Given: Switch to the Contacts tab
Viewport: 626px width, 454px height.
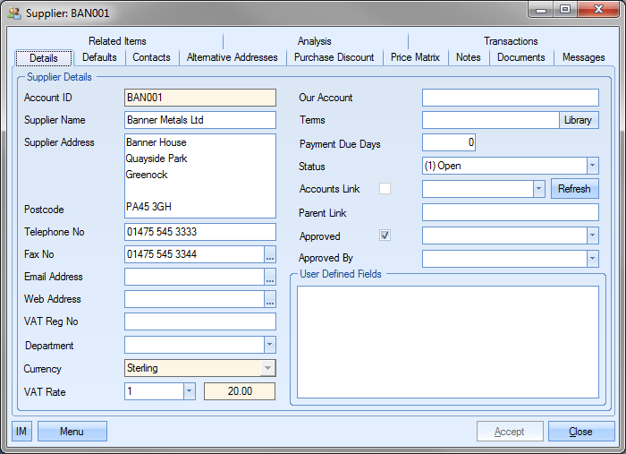Looking at the screenshot, I should (151, 57).
